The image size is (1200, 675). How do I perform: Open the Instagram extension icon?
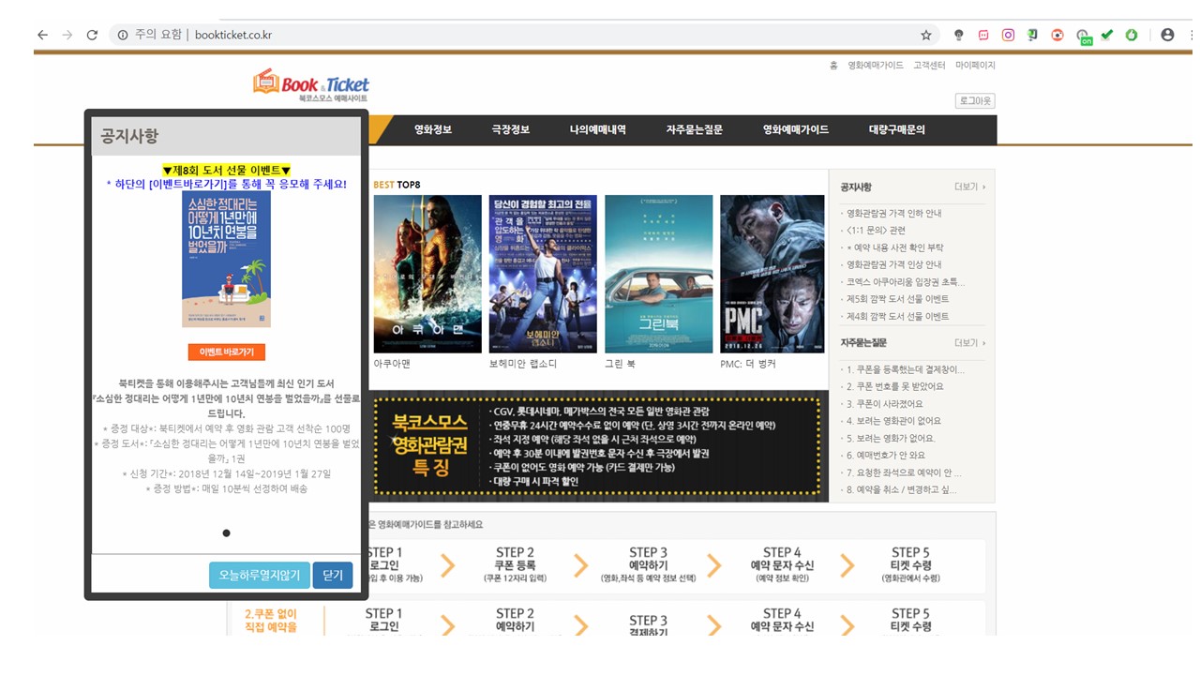pos(1008,35)
